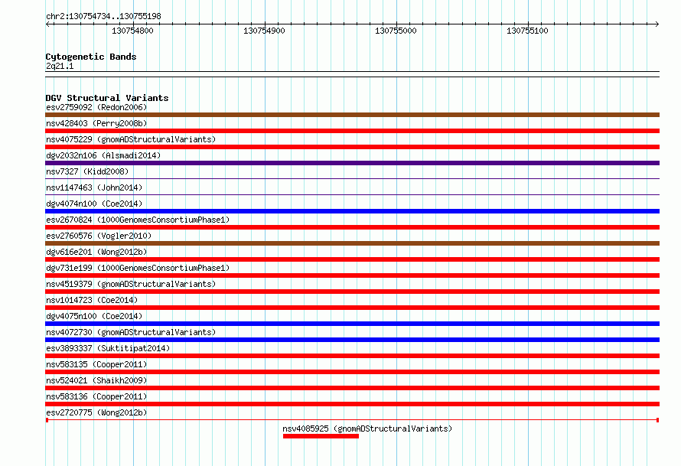Screen dimensions: 681x466
Task: Select the 2q21.1 cytogenetic band label
Action: coord(60,66)
